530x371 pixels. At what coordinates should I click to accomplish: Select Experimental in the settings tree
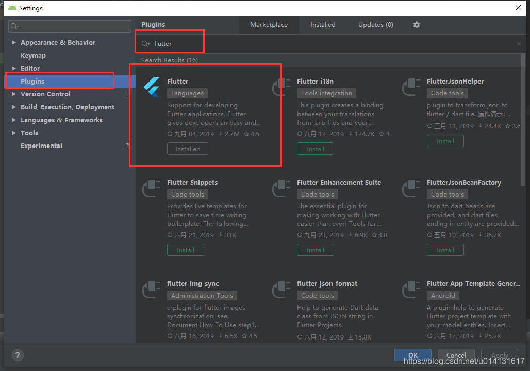tap(41, 146)
